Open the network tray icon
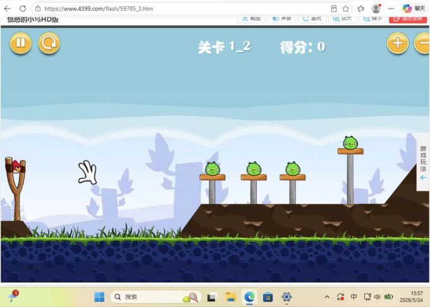The height and width of the screenshot is (307, 430). [367, 297]
